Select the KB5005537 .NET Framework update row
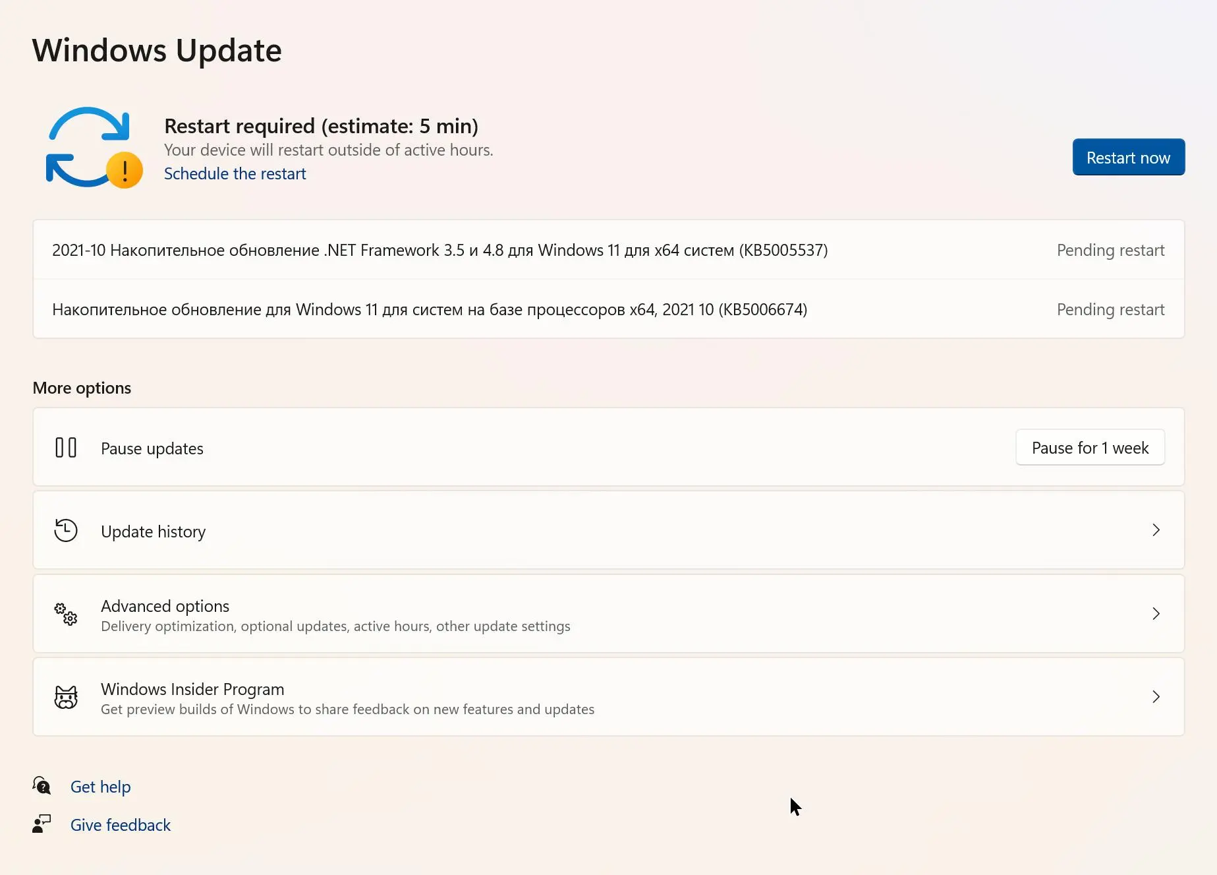 pos(609,250)
